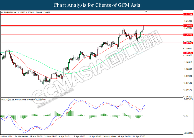
Task: Click the 7 Apr 12:00 time label
Action: 80,136
